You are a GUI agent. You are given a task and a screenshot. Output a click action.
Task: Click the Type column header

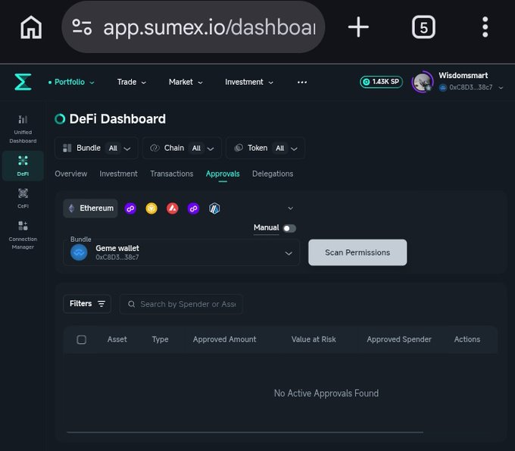(160, 340)
